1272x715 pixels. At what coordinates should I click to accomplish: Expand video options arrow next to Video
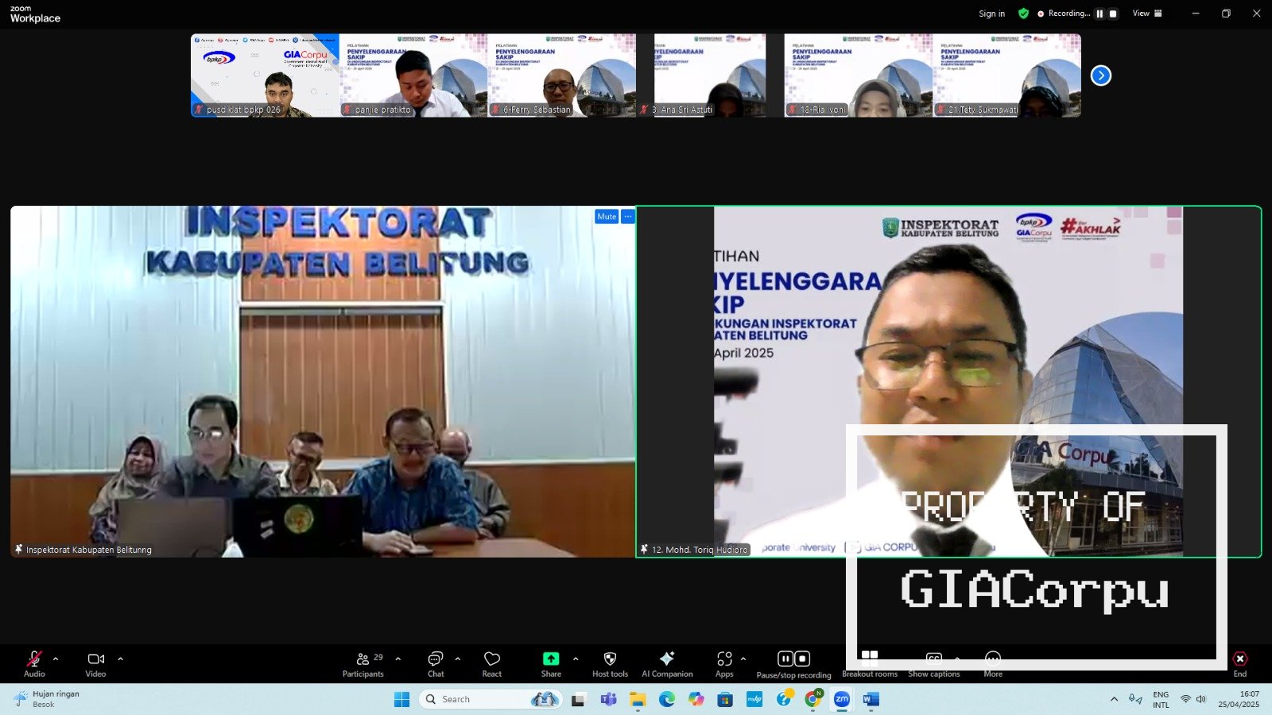pyautogui.click(x=121, y=659)
